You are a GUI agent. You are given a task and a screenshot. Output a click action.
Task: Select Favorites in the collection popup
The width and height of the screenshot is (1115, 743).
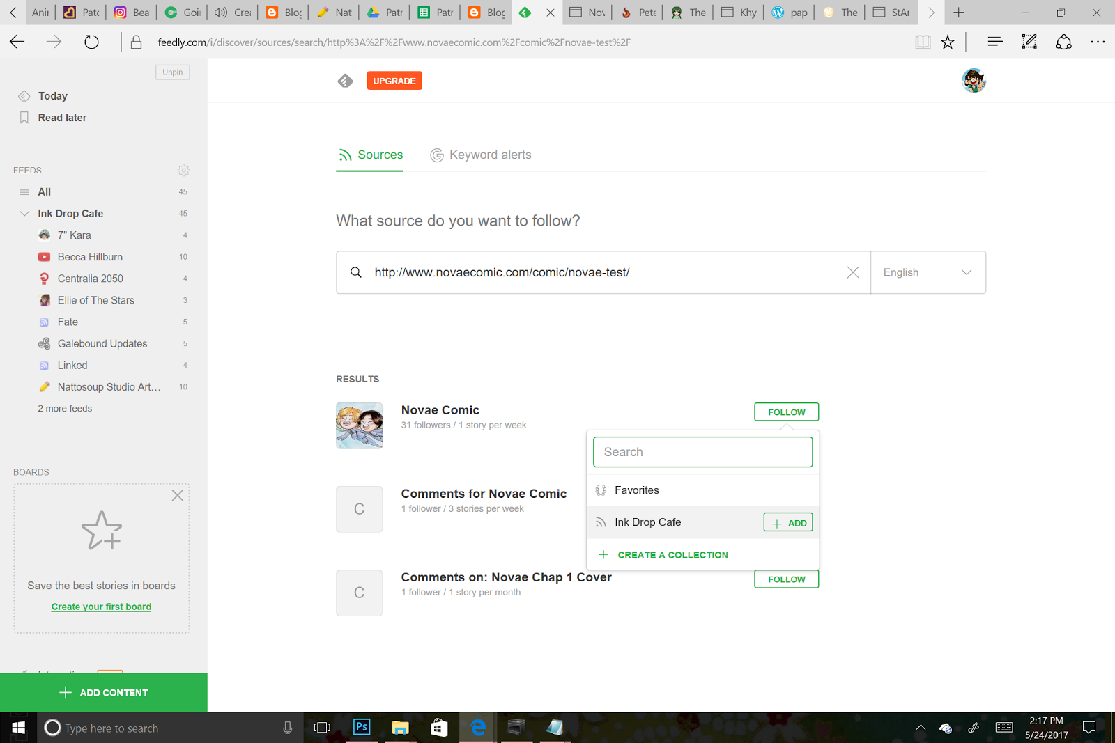click(x=702, y=490)
